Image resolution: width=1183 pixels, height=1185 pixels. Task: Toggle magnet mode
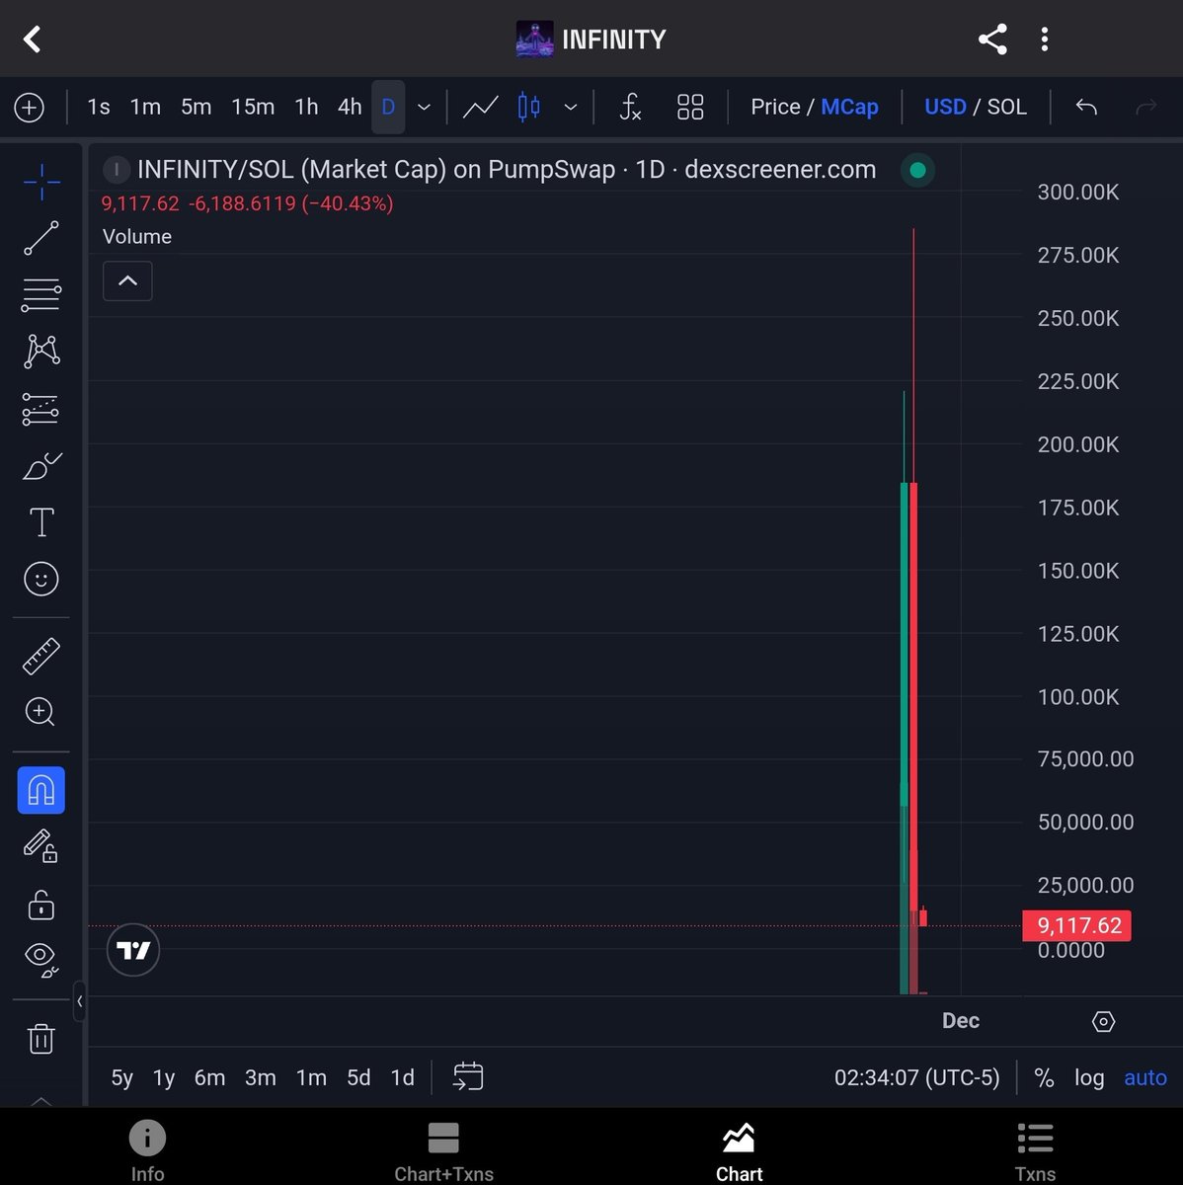point(41,790)
